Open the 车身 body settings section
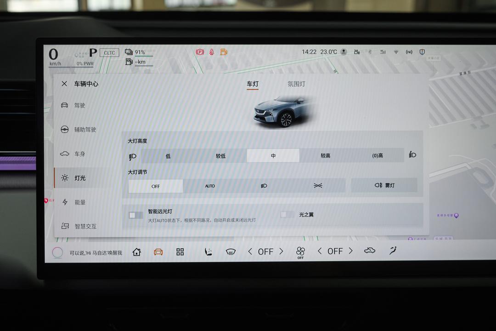Viewport: 496px width, 331px height. pyautogui.click(x=73, y=154)
